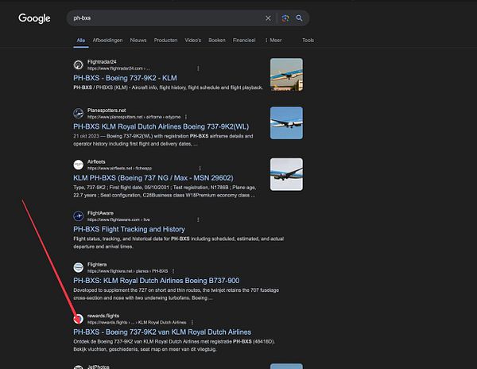Screen dimensions: 477x369
Task: Click the Flightera favicon
Action: (78, 268)
